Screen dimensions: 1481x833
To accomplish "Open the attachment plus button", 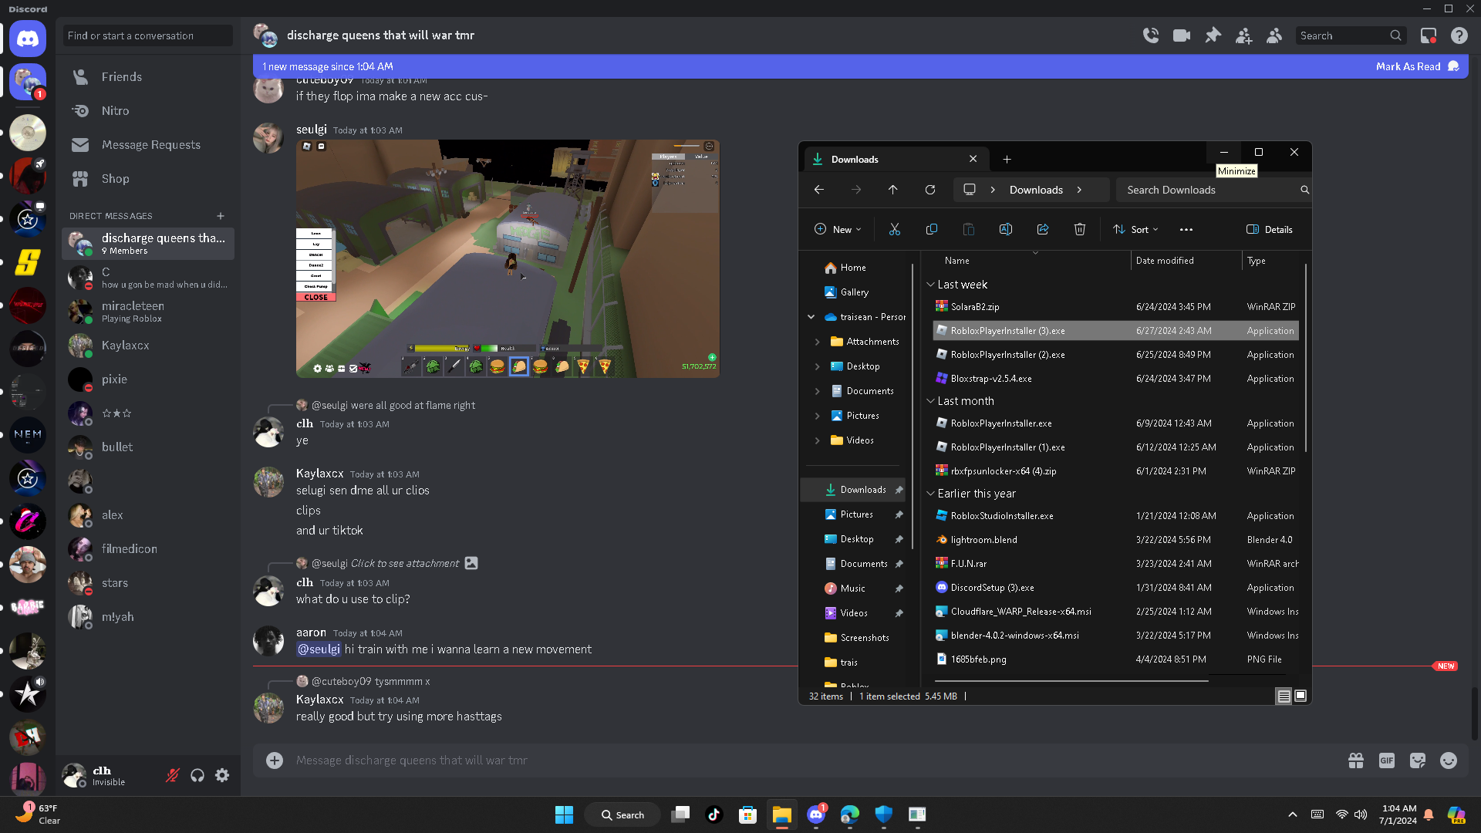I will [275, 760].
